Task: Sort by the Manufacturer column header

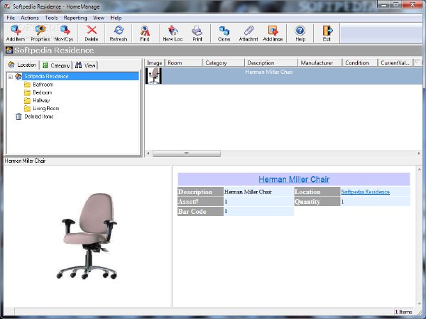Action: point(320,63)
